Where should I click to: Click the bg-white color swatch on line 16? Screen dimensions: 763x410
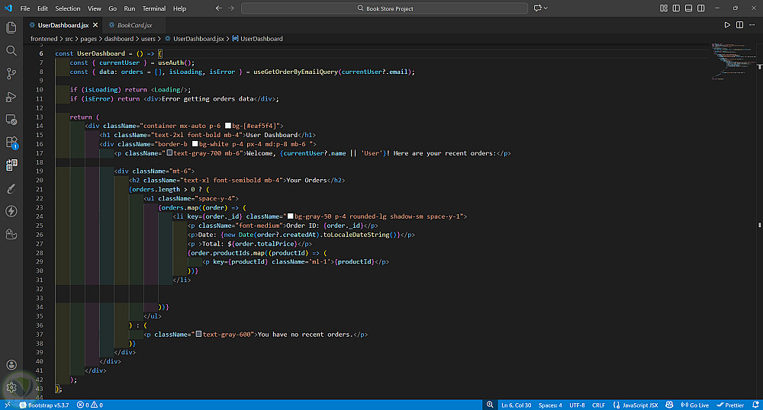(x=195, y=143)
